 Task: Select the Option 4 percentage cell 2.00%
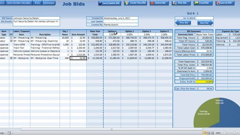(x=164, y=34)
